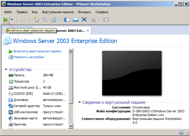The width and height of the screenshot is (190, 136).
Task: Click the memory value 384 MB
Action: (48, 75)
